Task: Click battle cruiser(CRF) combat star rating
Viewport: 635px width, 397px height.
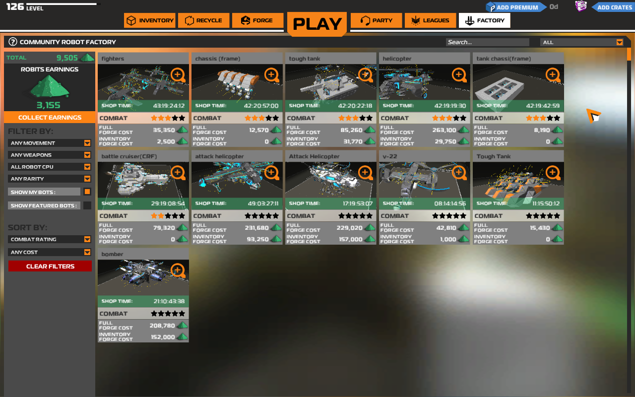Action: 168,216
